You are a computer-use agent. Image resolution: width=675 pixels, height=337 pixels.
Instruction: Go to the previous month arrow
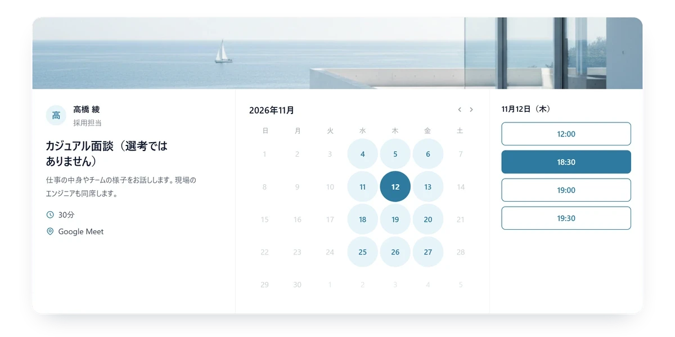pos(460,110)
